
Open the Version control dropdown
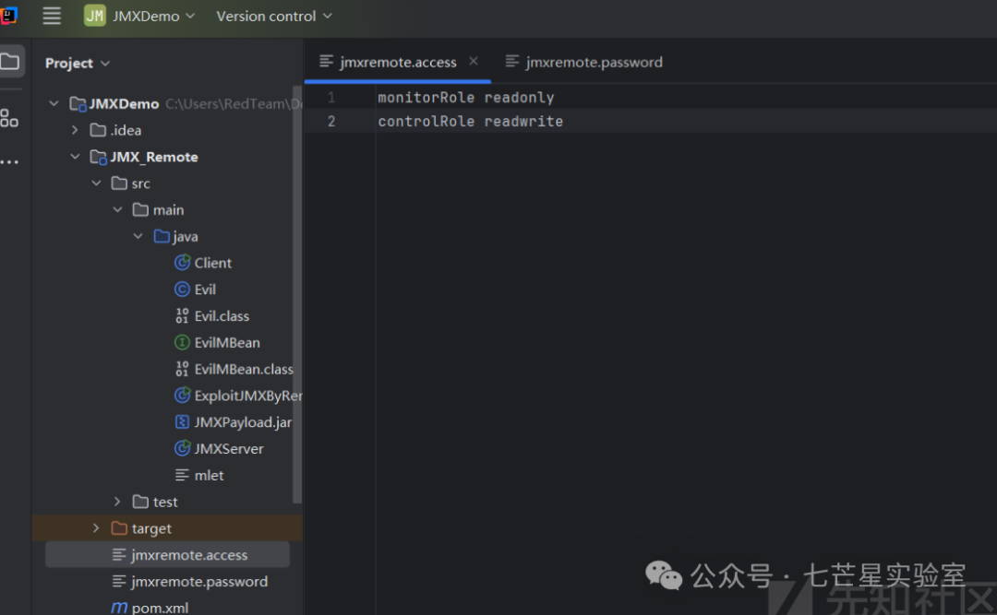click(274, 16)
